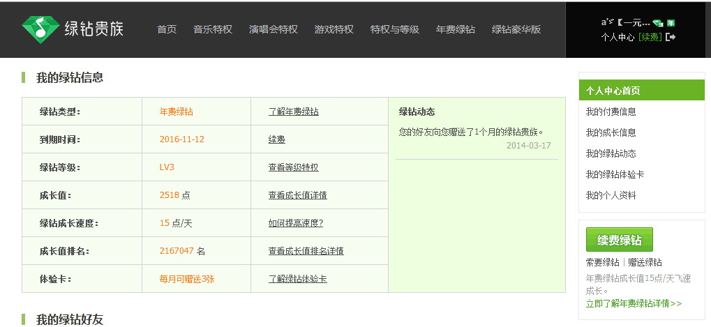Click the logout arrow icon
Screen dimensions: 711x327
[671, 37]
